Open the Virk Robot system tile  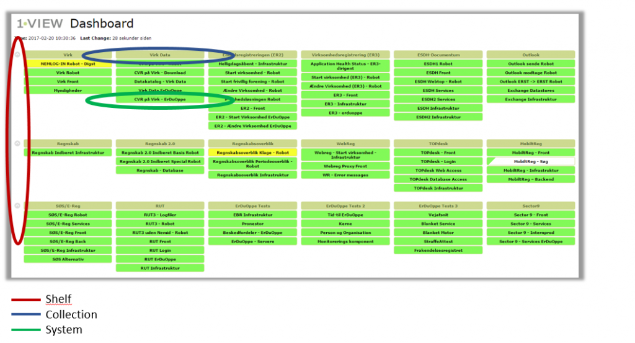68,73
